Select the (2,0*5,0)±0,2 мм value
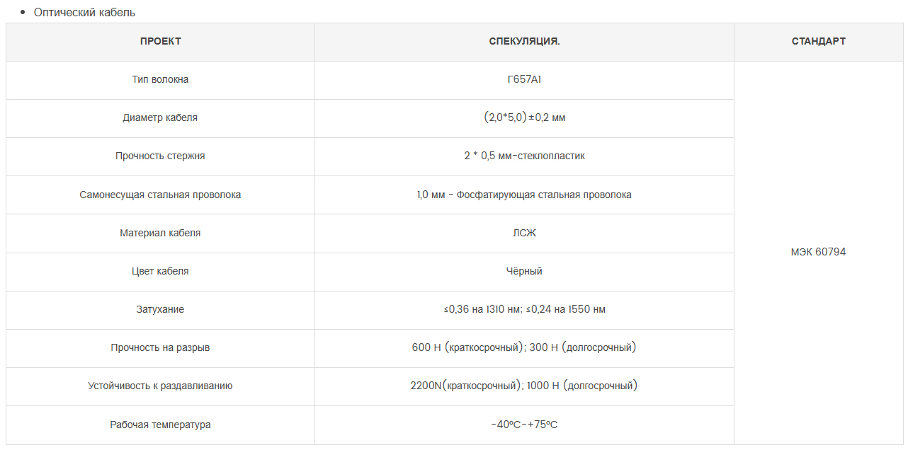This screenshot has width=908, height=450. click(524, 118)
